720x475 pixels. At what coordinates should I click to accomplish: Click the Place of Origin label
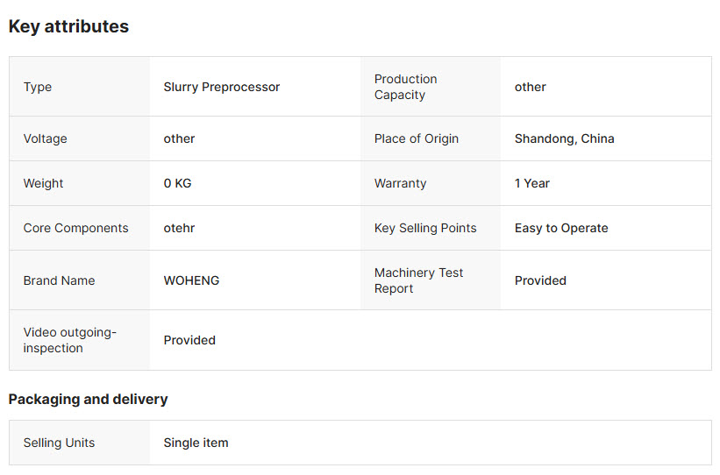[x=416, y=138]
